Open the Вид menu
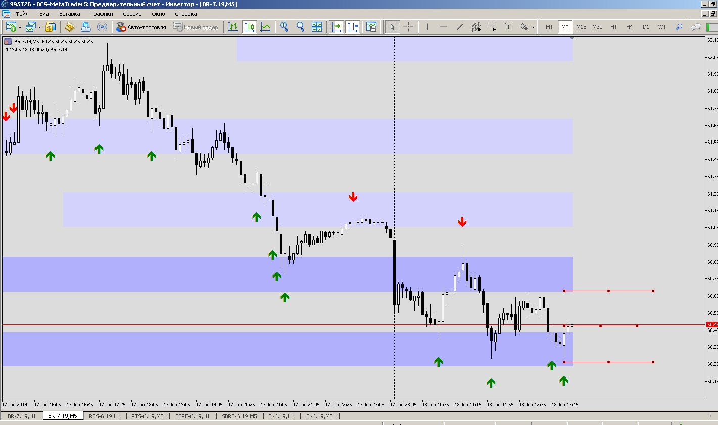 (44, 14)
